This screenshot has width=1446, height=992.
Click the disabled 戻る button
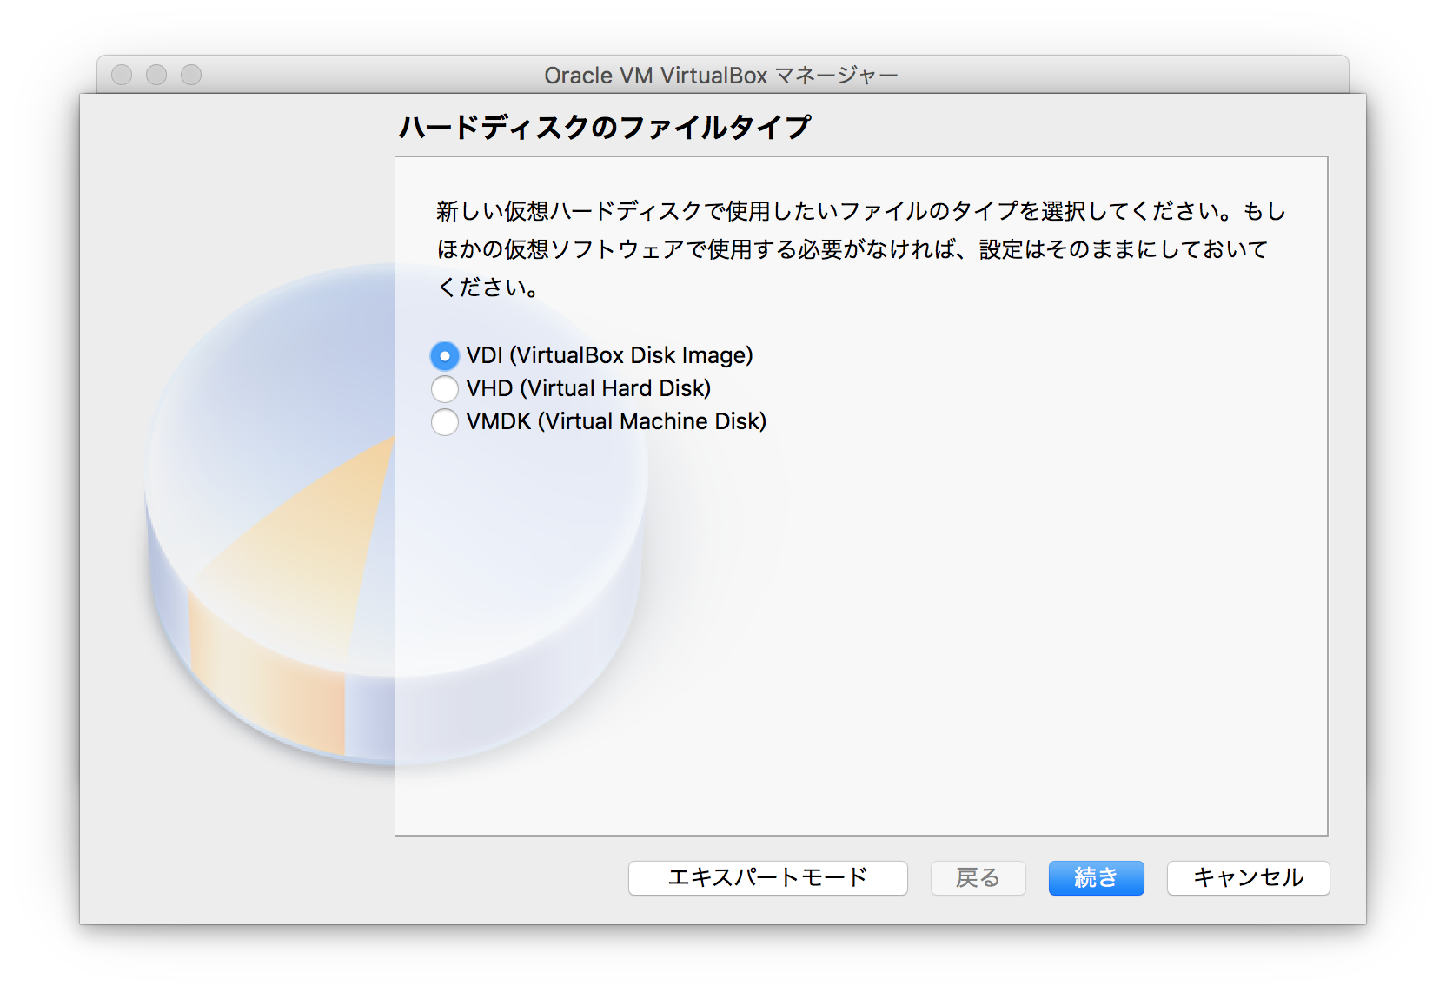point(977,877)
